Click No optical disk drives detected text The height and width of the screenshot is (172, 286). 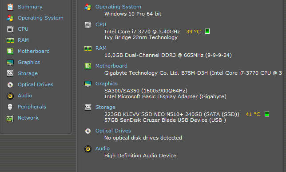(x=143, y=138)
